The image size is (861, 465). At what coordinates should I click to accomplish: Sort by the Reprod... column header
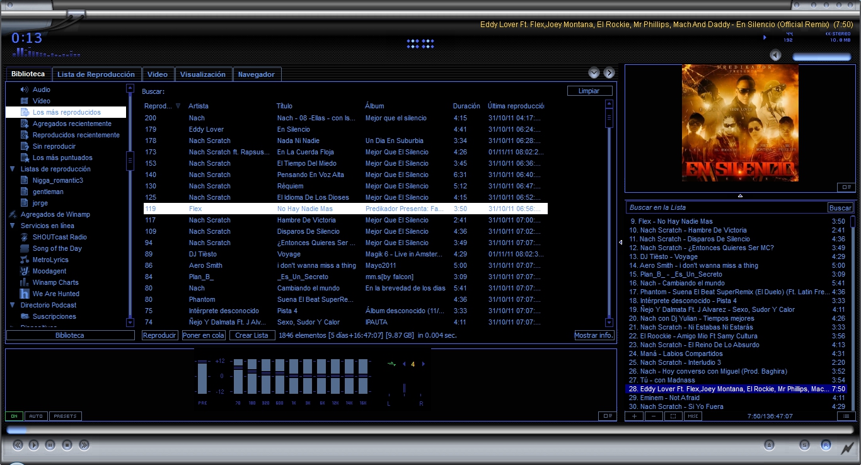click(x=162, y=106)
